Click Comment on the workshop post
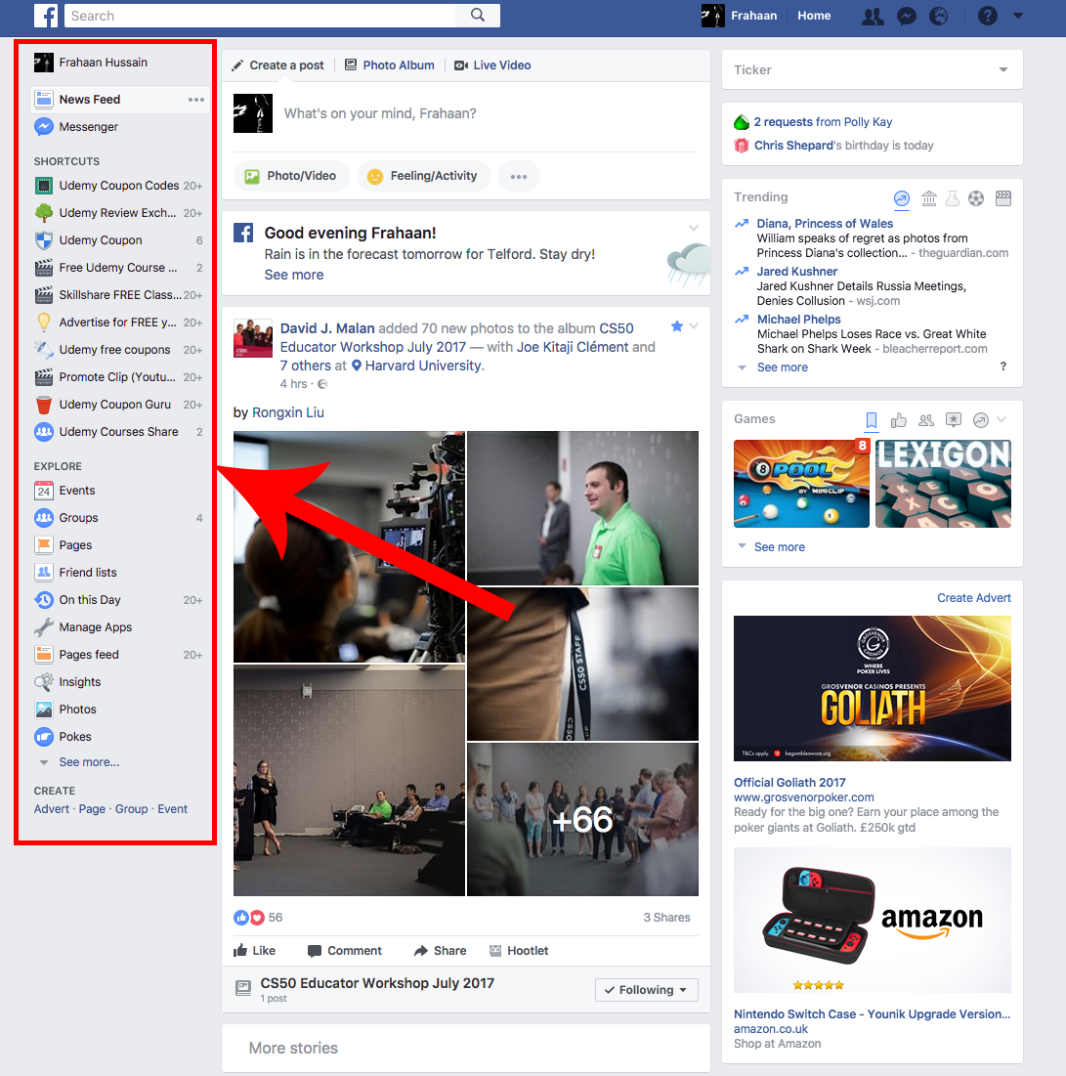The image size is (1066, 1076). 344,951
